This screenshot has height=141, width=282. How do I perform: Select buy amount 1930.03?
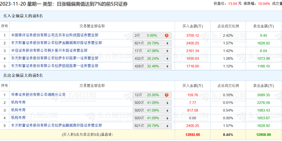pos(193,59)
